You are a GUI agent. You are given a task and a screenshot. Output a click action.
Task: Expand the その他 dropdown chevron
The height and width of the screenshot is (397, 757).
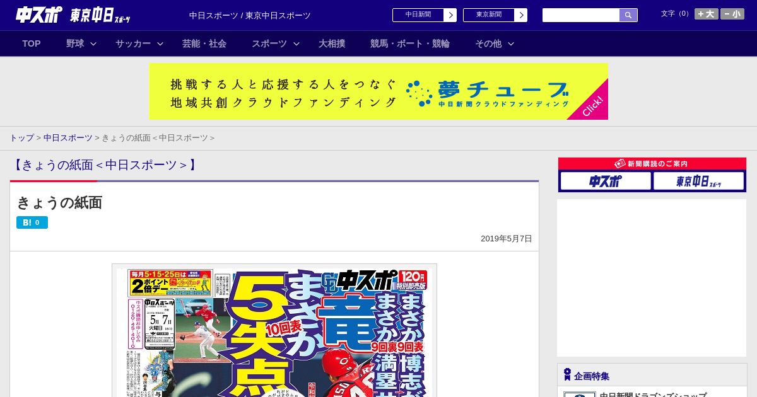(x=511, y=43)
